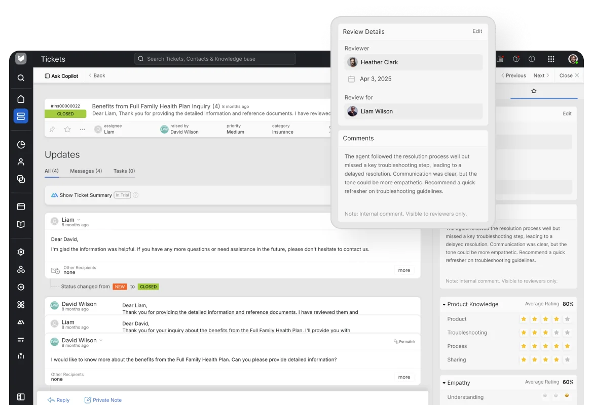This screenshot has height=405, width=592.
Task: Expand the dropdown arrow beside Liam's first message
Action: [79, 220]
